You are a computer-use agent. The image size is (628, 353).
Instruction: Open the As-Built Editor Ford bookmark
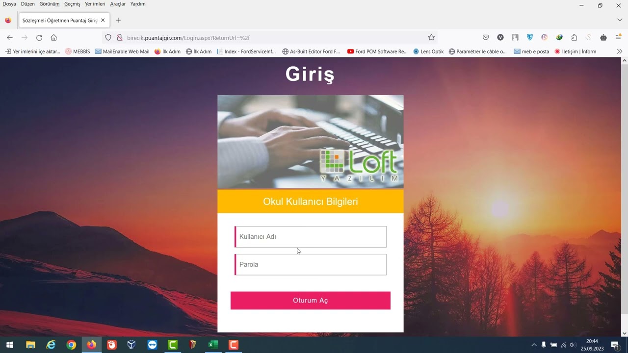[x=311, y=51]
